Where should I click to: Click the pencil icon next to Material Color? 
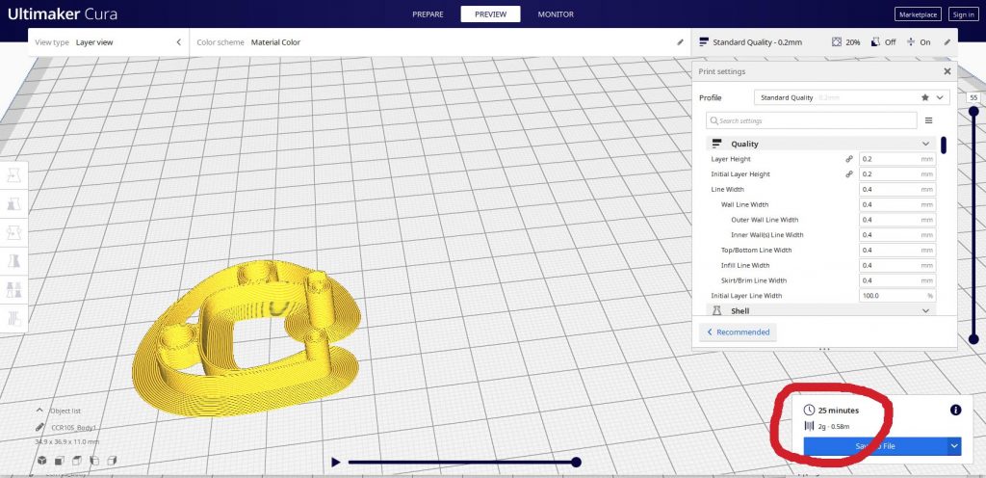pos(680,42)
